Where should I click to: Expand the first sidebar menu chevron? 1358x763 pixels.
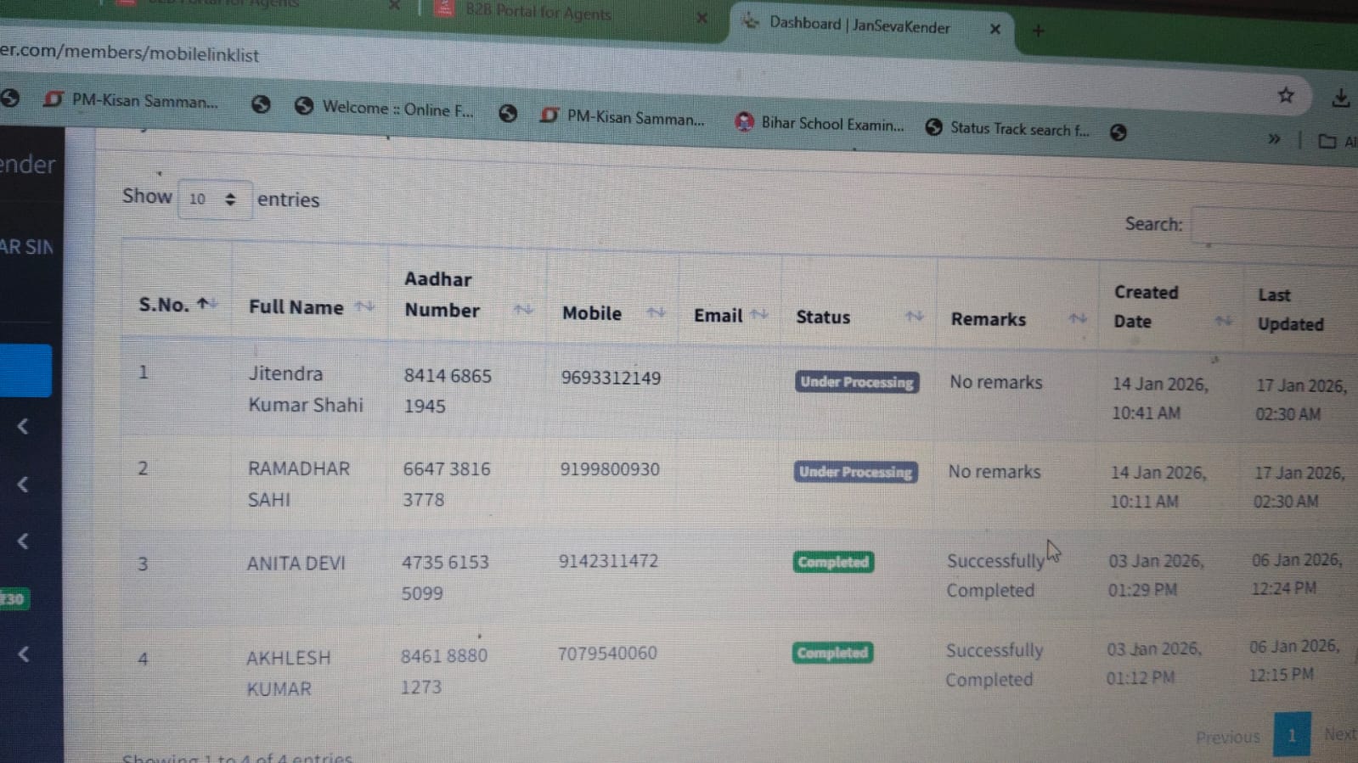pyautogui.click(x=24, y=426)
